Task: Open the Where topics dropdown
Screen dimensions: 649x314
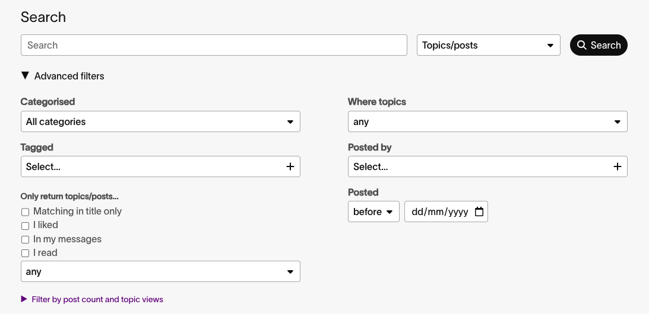Action: [487, 121]
